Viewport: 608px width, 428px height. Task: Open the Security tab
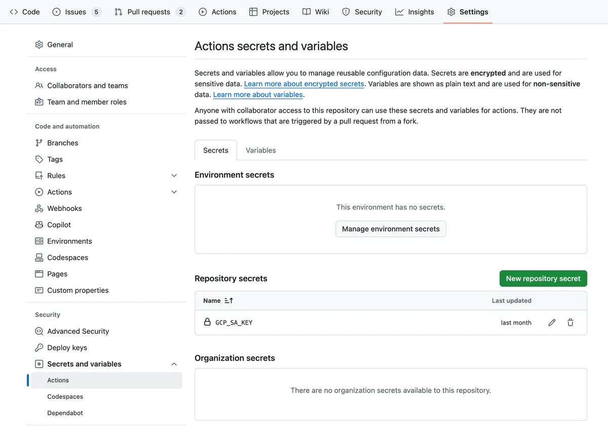pyautogui.click(x=362, y=12)
